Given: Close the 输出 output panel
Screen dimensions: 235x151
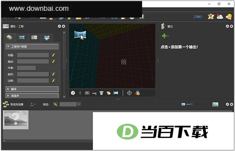Looking at the screenshot, I should [232, 26].
